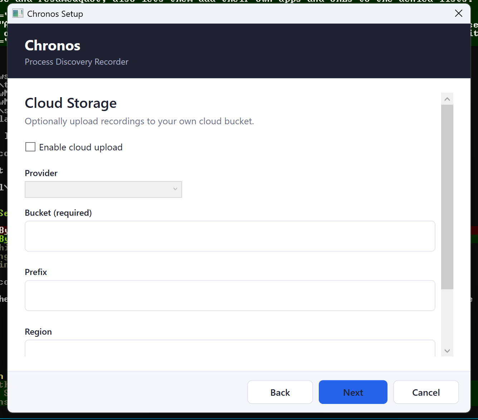The height and width of the screenshot is (420, 478).
Task: Click the Chronos Setup title bar icon
Action: coord(18,14)
